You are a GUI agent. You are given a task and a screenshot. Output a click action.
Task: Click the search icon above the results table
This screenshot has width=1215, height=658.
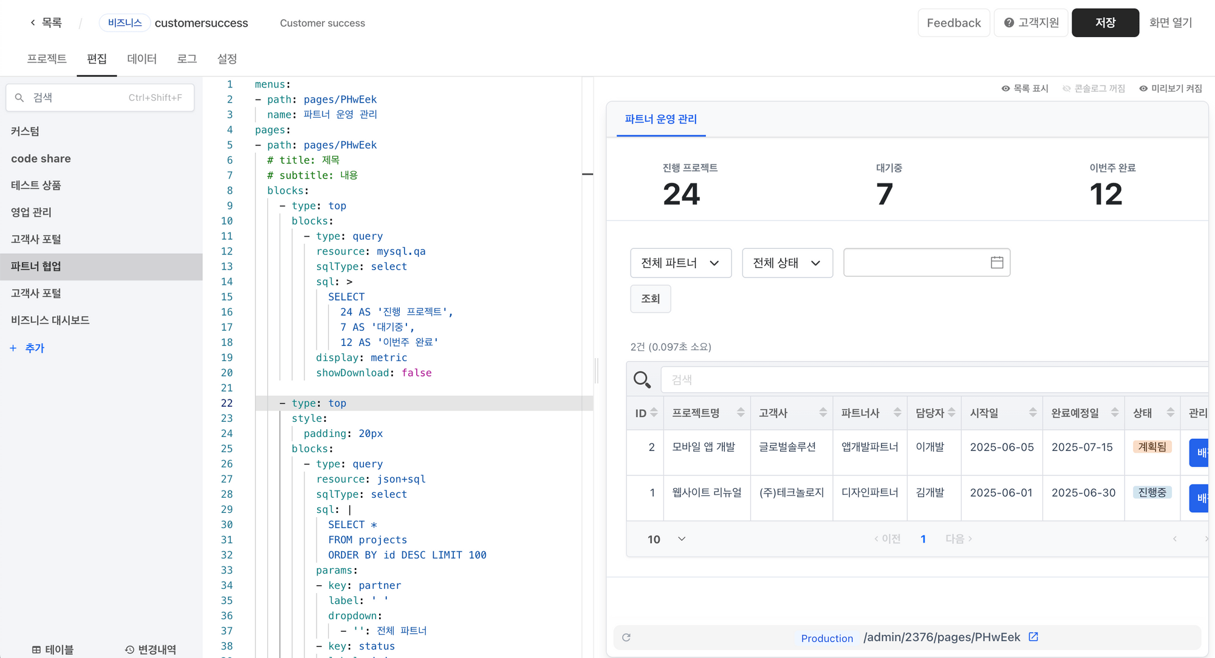coord(642,379)
